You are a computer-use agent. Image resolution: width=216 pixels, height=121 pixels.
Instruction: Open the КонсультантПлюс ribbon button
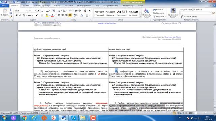pos(173,13)
